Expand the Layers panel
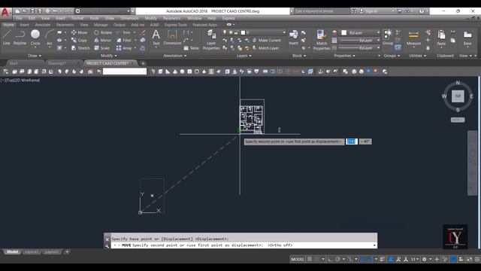 (244, 56)
